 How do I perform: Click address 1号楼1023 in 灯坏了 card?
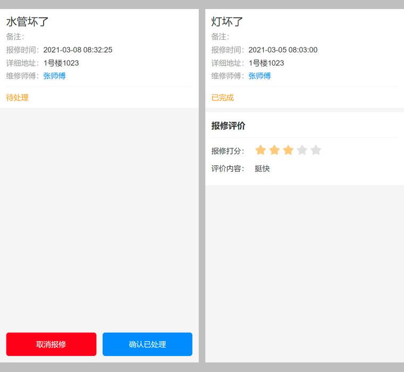pyautogui.click(x=266, y=63)
